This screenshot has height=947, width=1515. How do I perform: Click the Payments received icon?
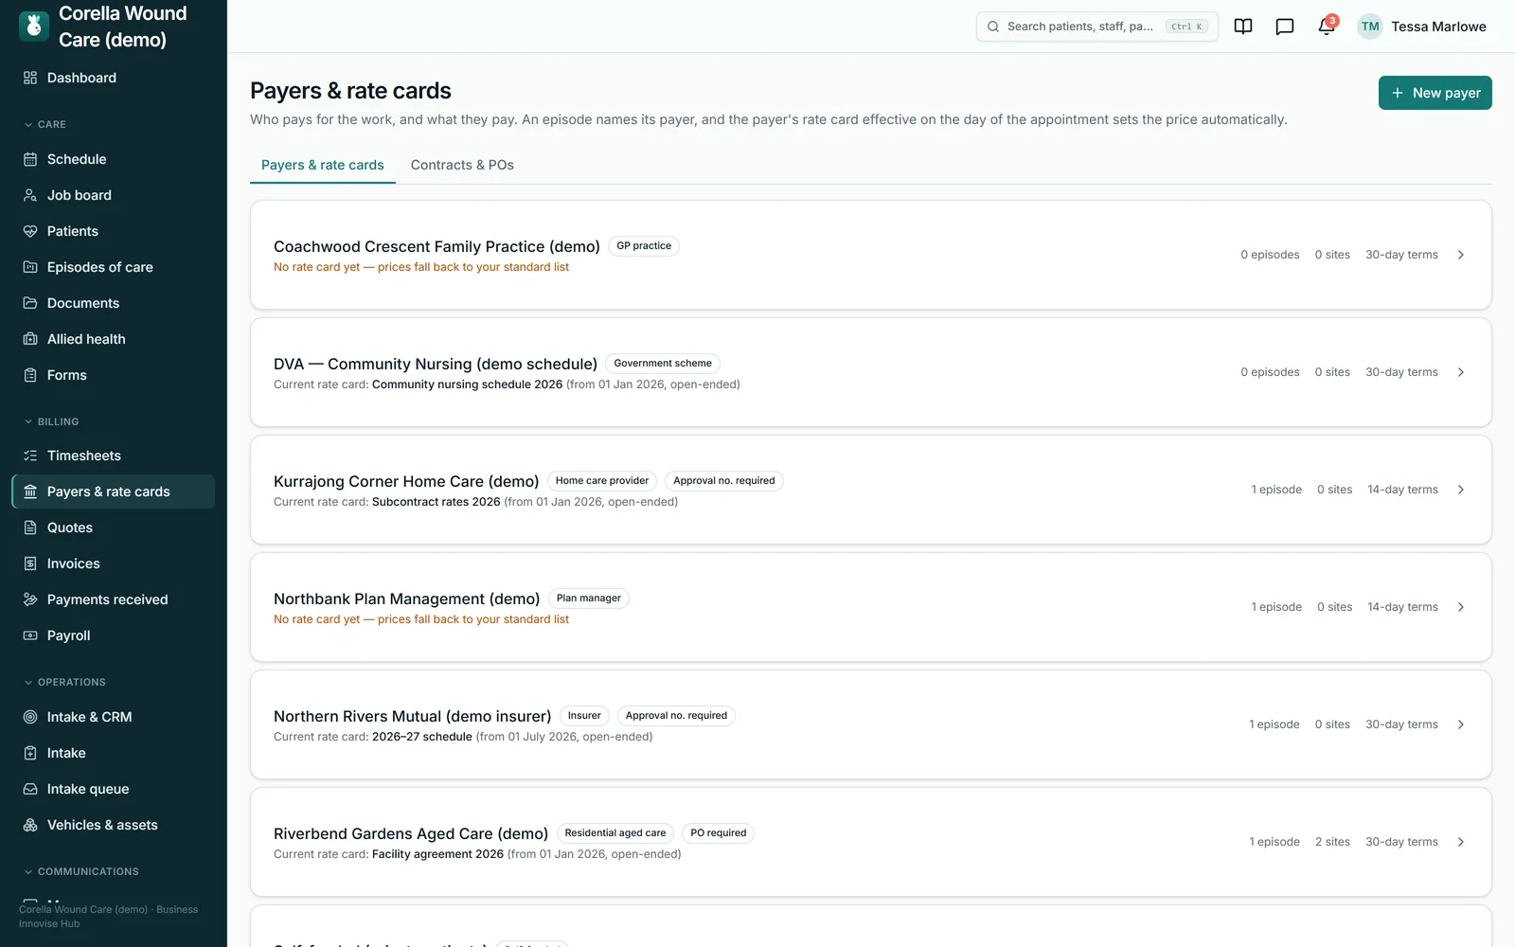click(30, 599)
